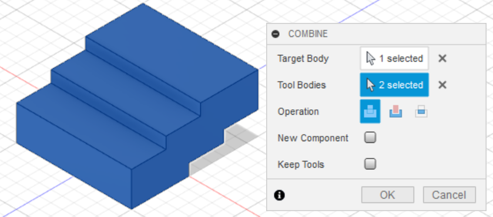Screen dimensions: 493x217
Task: Click the COMBINE dialog title
Action: click(x=308, y=34)
